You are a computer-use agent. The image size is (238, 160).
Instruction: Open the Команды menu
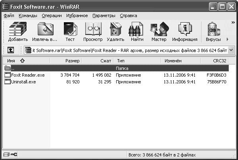click(x=28, y=15)
